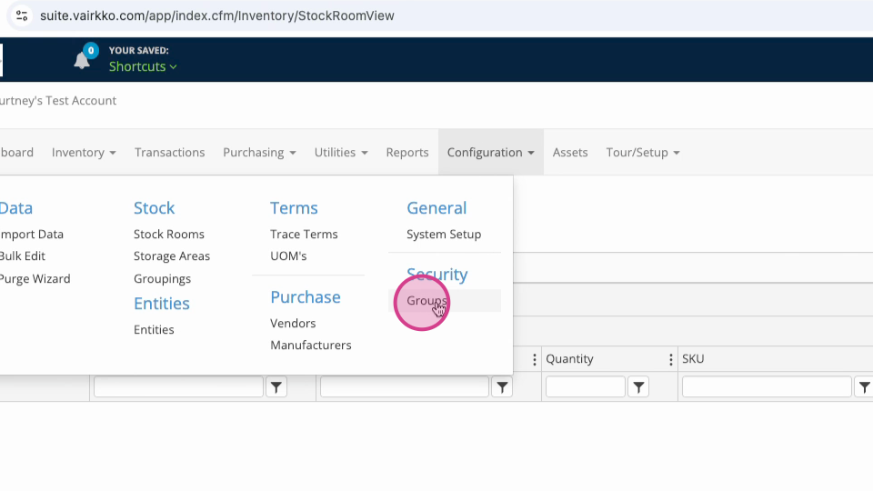Viewport: 873px width, 491px height.
Task: Sort by the SKU column header
Action: tap(693, 359)
